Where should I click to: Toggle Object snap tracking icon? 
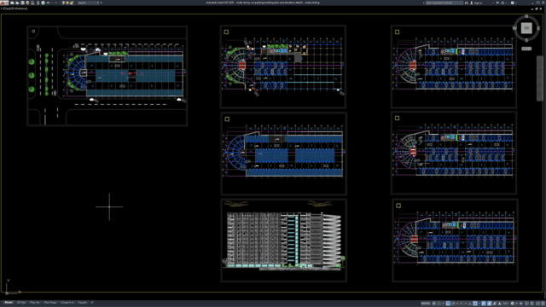[470, 304]
